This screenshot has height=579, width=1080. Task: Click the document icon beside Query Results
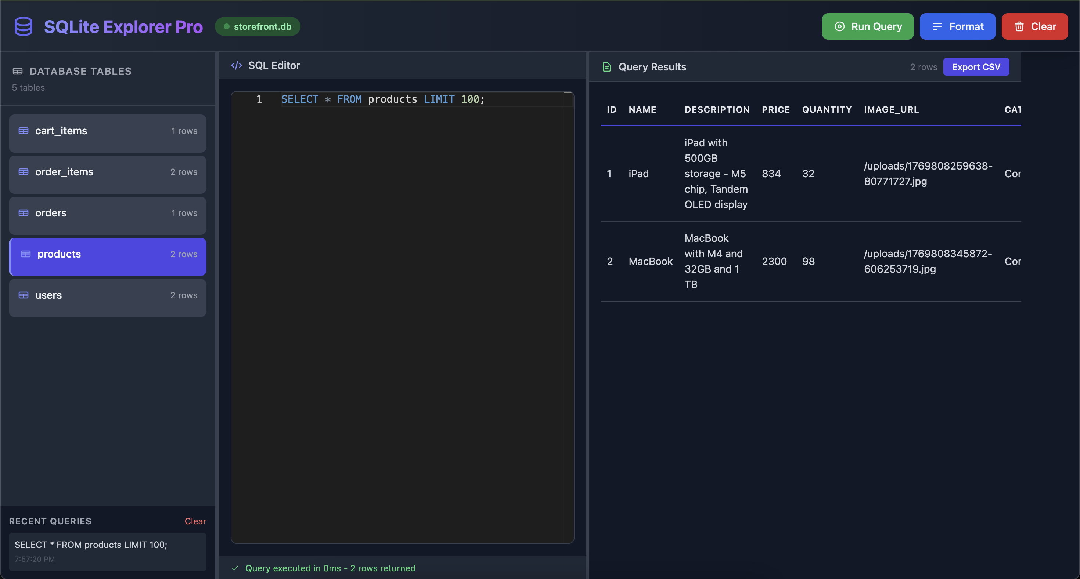[x=606, y=67]
